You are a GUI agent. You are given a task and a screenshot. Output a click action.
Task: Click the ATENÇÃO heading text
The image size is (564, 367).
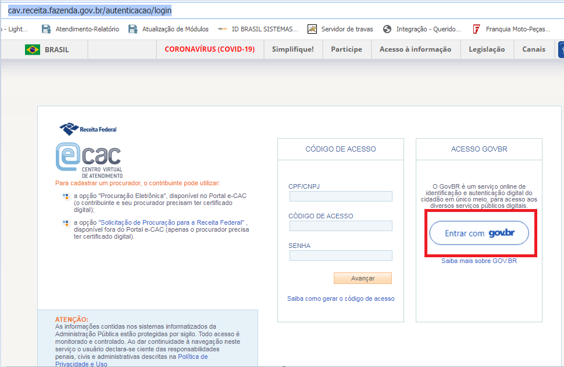pyautogui.click(x=72, y=319)
